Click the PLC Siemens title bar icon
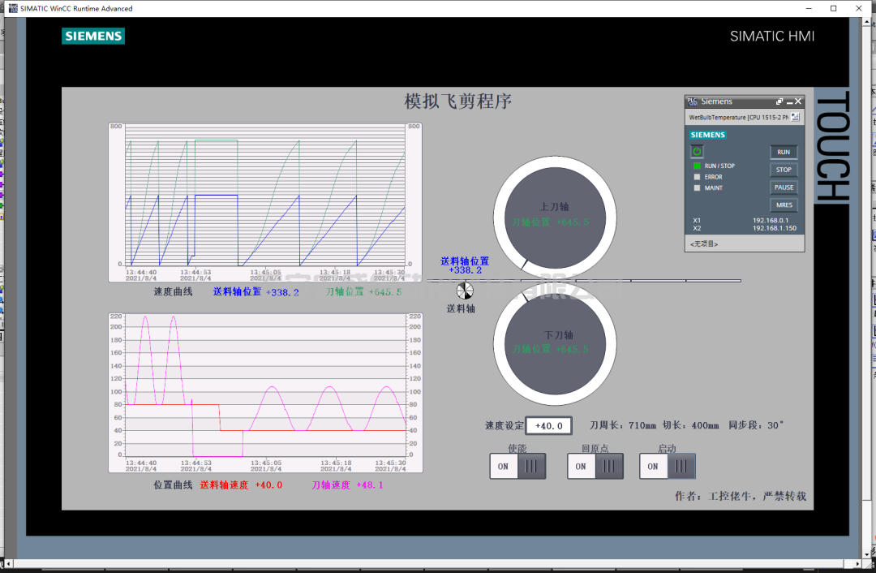Screen dimensions: 876x573 coord(692,101)
